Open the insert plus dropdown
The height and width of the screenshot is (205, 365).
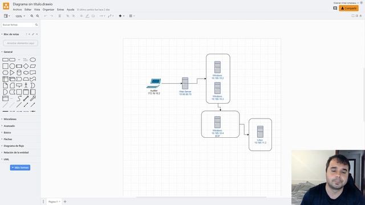pos(121,16)
